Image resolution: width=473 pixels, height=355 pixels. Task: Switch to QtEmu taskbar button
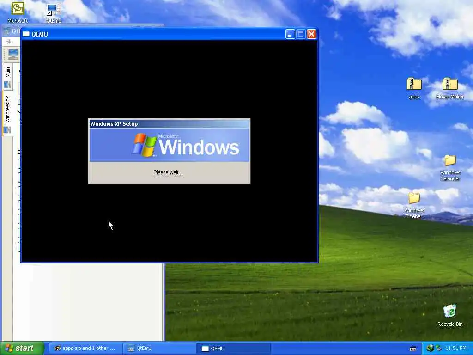click(159, 349)
